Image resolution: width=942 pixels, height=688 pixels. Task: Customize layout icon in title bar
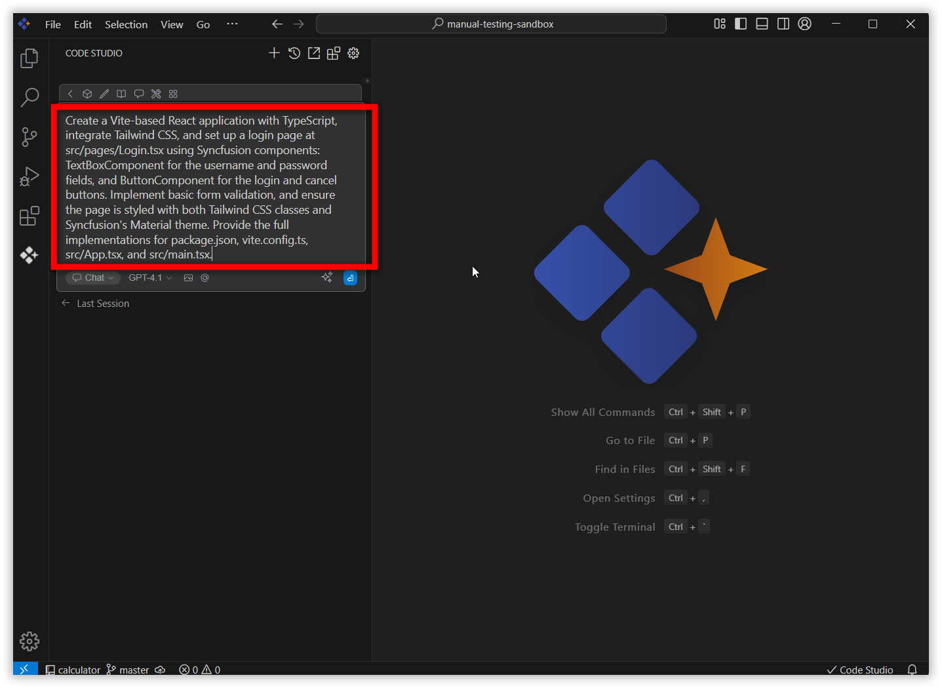[x=720, y=24]
